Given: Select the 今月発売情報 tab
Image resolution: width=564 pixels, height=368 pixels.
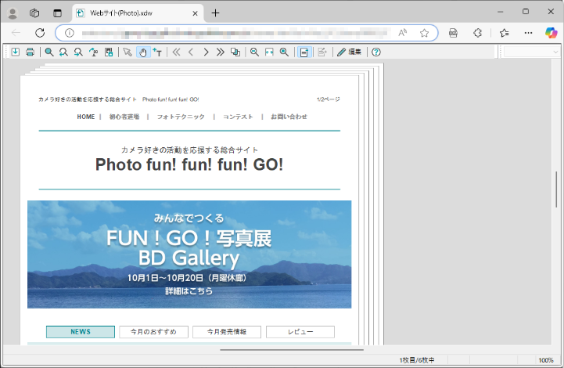Looking at the screenshot, I should pos(227,332).
